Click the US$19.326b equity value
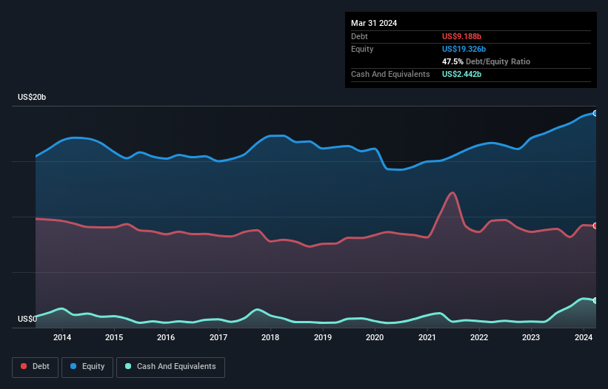 (x=464, y=49)
